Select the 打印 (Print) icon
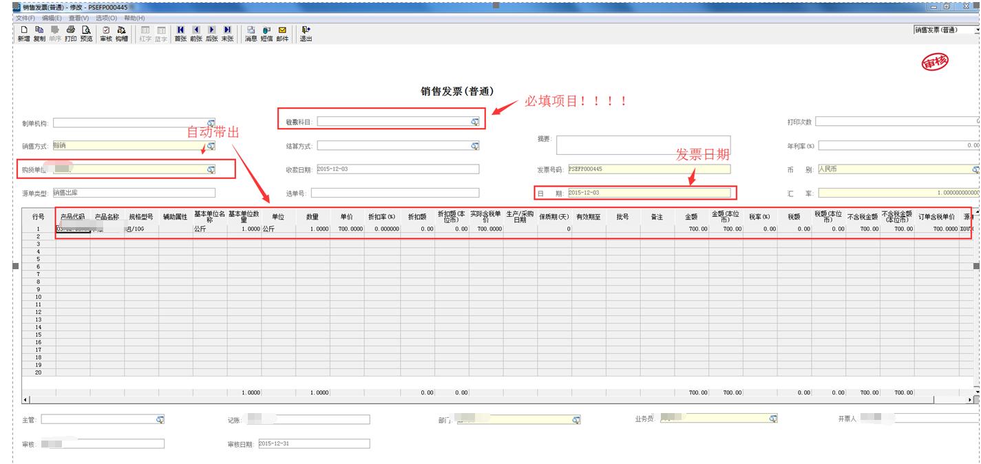The height and width of the screenshot is (464, 981). tap(71, 31)
